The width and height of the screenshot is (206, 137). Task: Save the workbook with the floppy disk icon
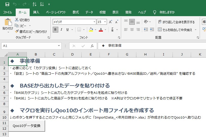click(7, 4)
